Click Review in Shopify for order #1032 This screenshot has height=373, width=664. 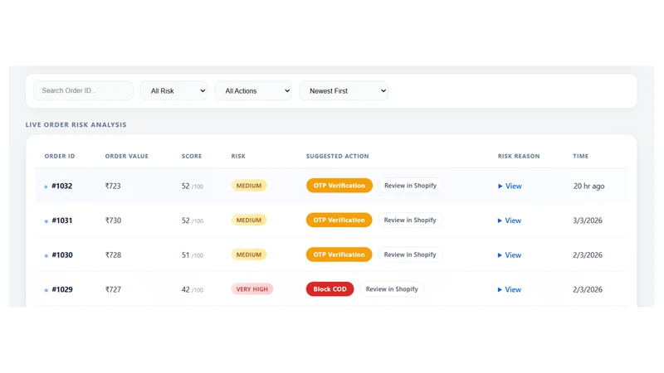pos(410,185)
